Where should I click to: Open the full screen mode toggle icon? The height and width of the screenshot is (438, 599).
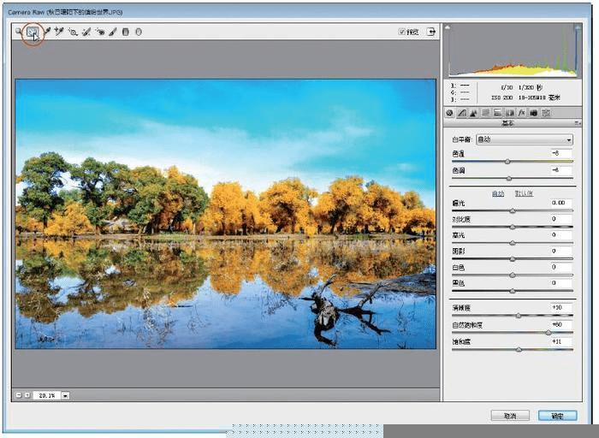coord(432,32)
